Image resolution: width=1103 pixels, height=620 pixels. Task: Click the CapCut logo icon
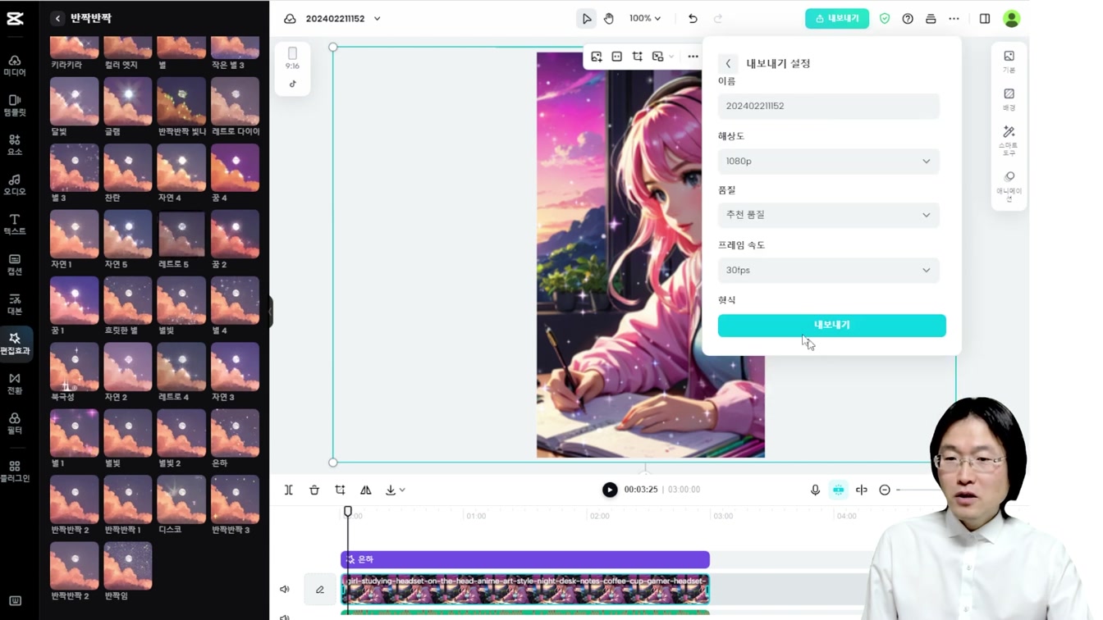pos(15,19)
